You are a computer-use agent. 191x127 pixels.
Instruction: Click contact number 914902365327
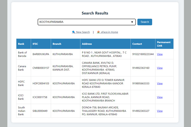click(x=141, y=111)
